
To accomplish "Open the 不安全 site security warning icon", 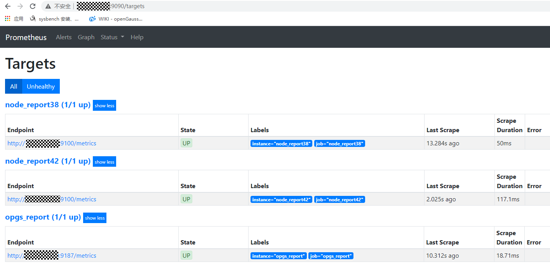I will [x=47, y=6].
